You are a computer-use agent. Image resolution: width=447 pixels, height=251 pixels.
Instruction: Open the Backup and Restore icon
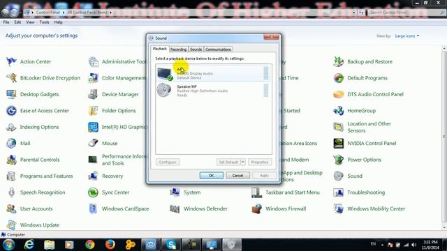pyautogui.click(x=339, y=61)
